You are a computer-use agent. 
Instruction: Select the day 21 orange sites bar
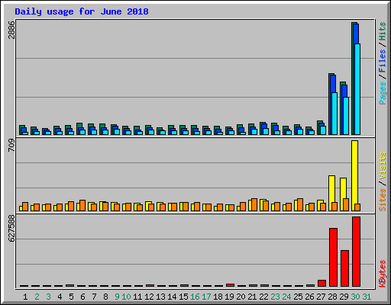coord(254,205)
